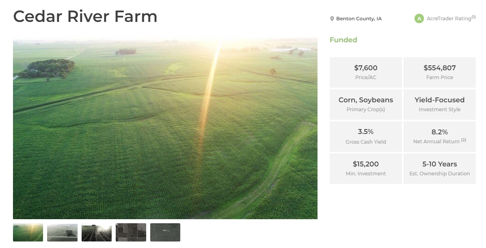Click the $7,600 Price/AC tile
The image size is (486, 248).
tap(366, 72)
